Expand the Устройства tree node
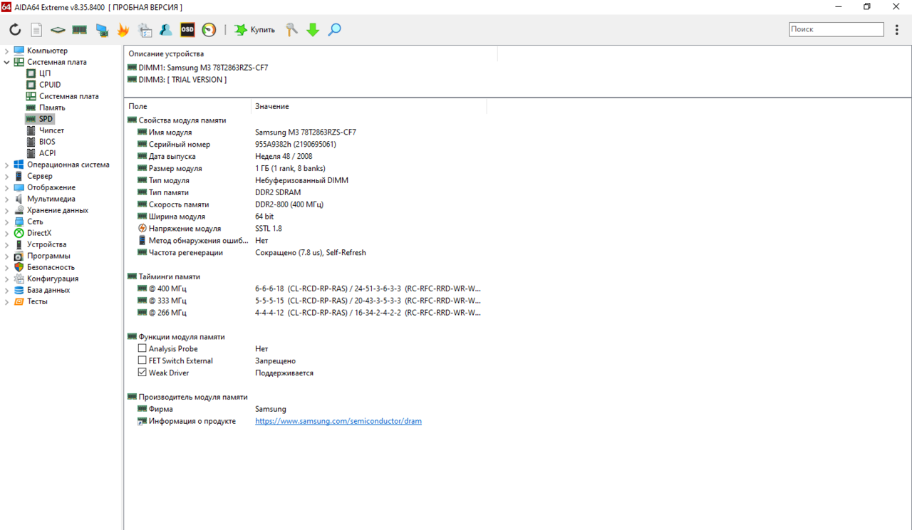Viewport: 912px width, 530px height. 6,244
